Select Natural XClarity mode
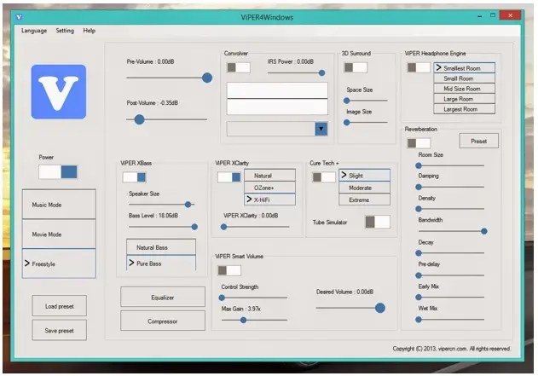This screenshot has width=538, height=376. point(269,176)
